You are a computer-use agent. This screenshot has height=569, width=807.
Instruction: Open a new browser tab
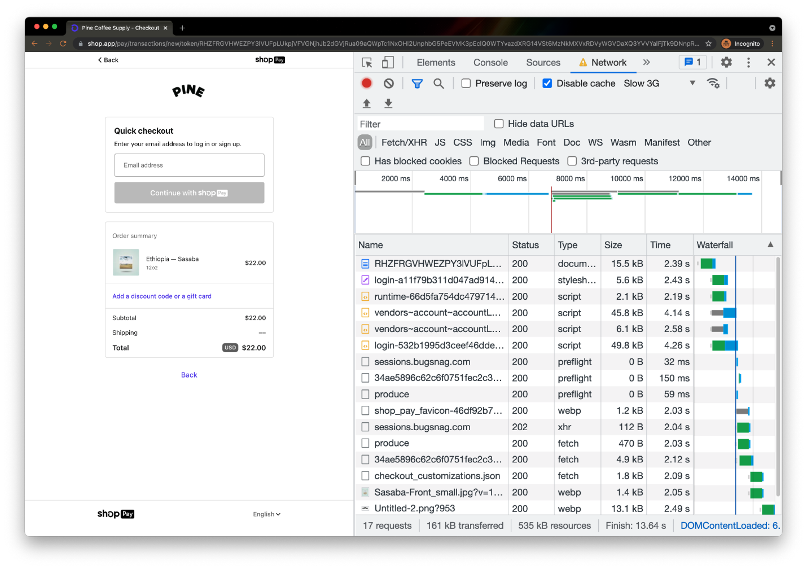(x=182, y=28)
